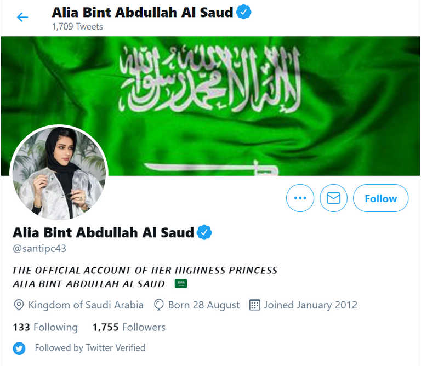The width and height of the screenshot is (421, 366).
Task: Click the header name Alia Bint Abdullah
Action: click(143, 13)
